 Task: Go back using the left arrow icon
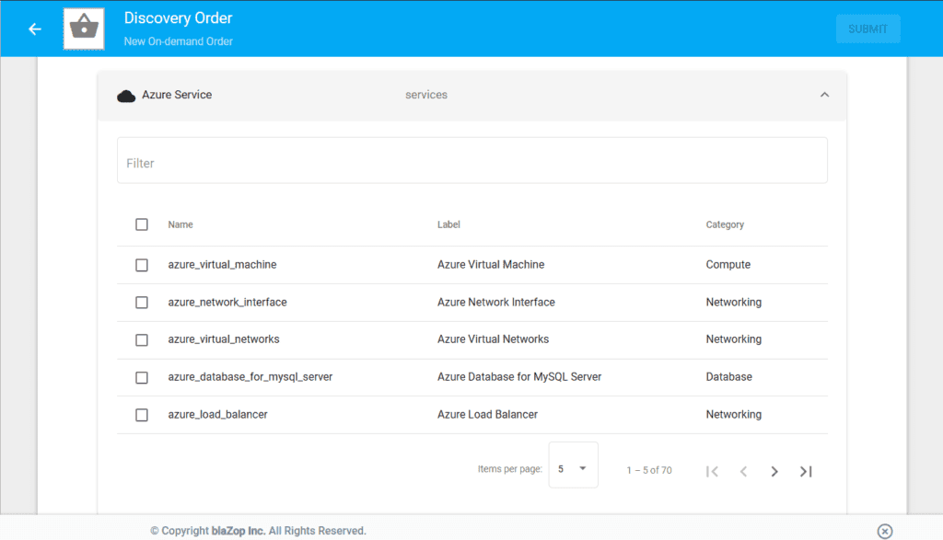coord(35,29)
